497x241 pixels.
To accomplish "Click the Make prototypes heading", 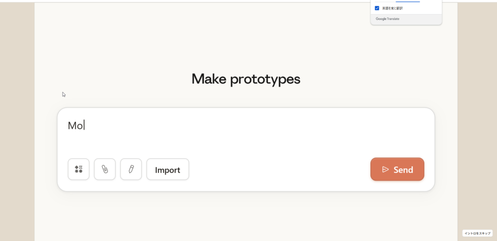I will pyautogui.click(x=246, y=79).
